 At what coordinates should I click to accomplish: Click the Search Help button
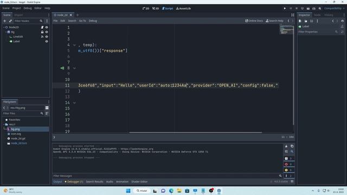click(x=274, y=21)
